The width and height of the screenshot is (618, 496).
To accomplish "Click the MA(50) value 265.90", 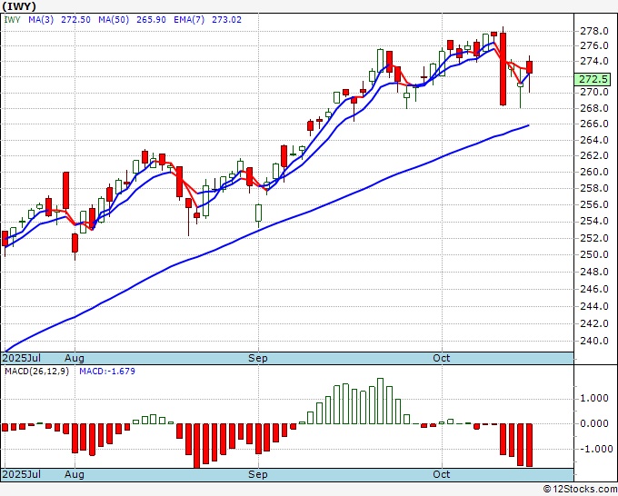I will pos(151,20).
